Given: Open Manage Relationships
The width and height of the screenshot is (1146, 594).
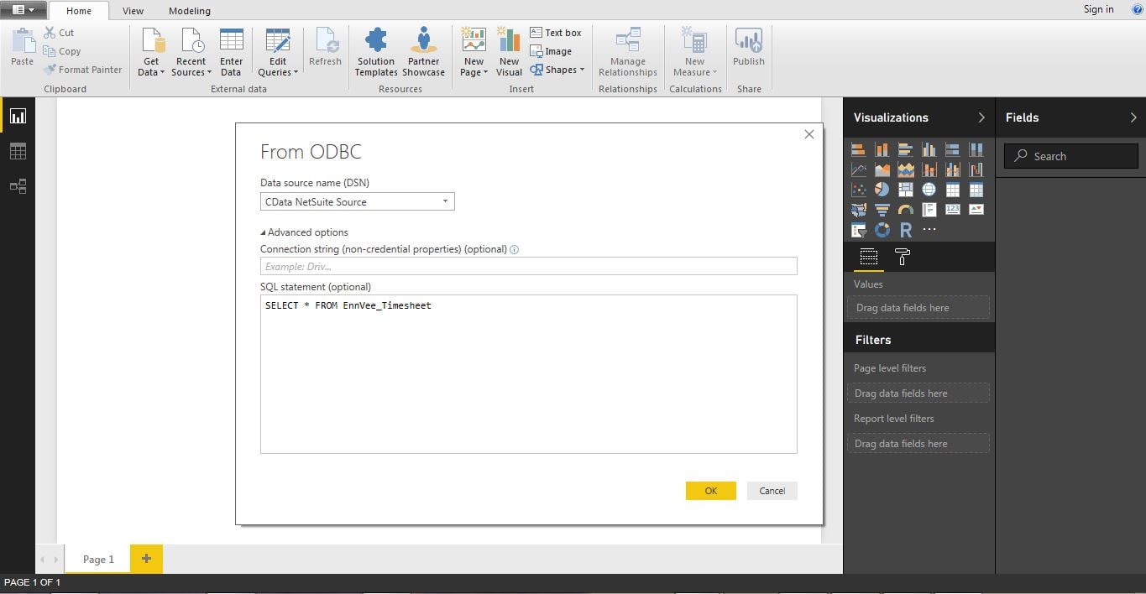Looking at the screenshot, I should click(627, 52).
